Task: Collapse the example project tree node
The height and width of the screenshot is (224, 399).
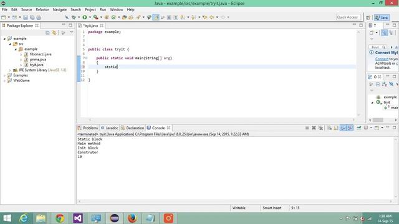Action: pyautogui.click(x=4, y=39)
